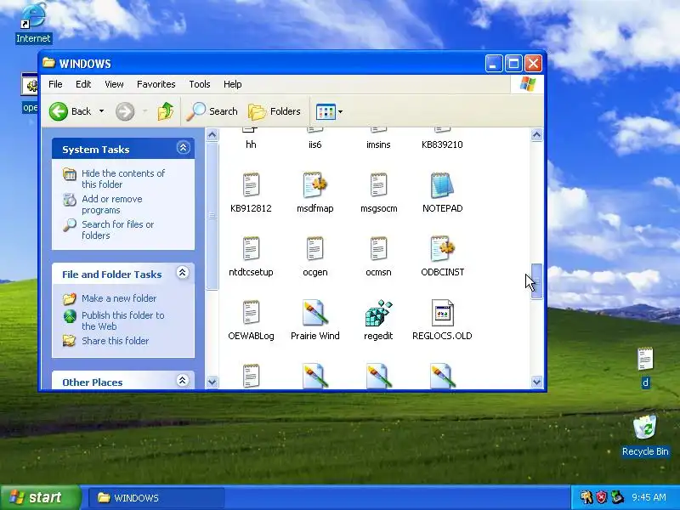Screen dimensions: 680x510
Task: Click the file list scrollbar thumb
Action: pyautogui.click(x=536, y=281)
